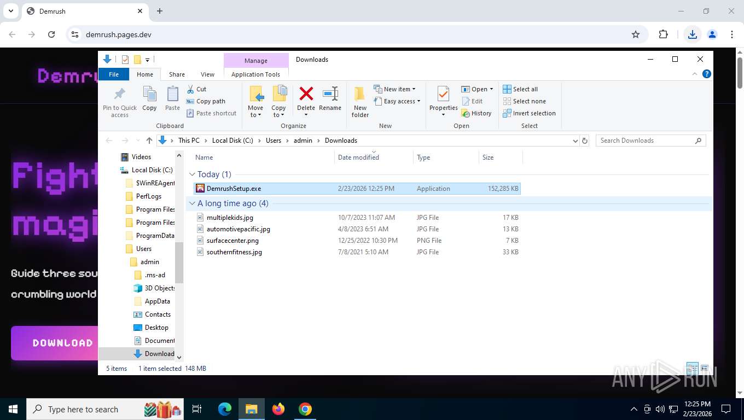
Task: Open address bar history dropdown
Action: pos(575,141)
